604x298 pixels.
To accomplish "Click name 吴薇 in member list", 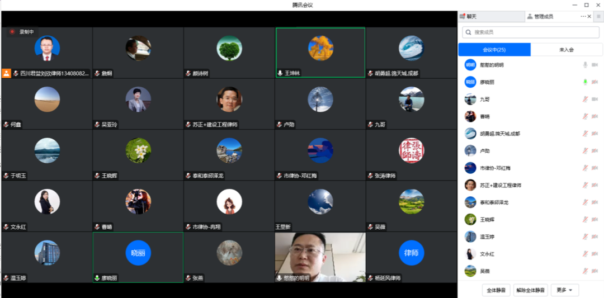I will click(x=485, y=271).
